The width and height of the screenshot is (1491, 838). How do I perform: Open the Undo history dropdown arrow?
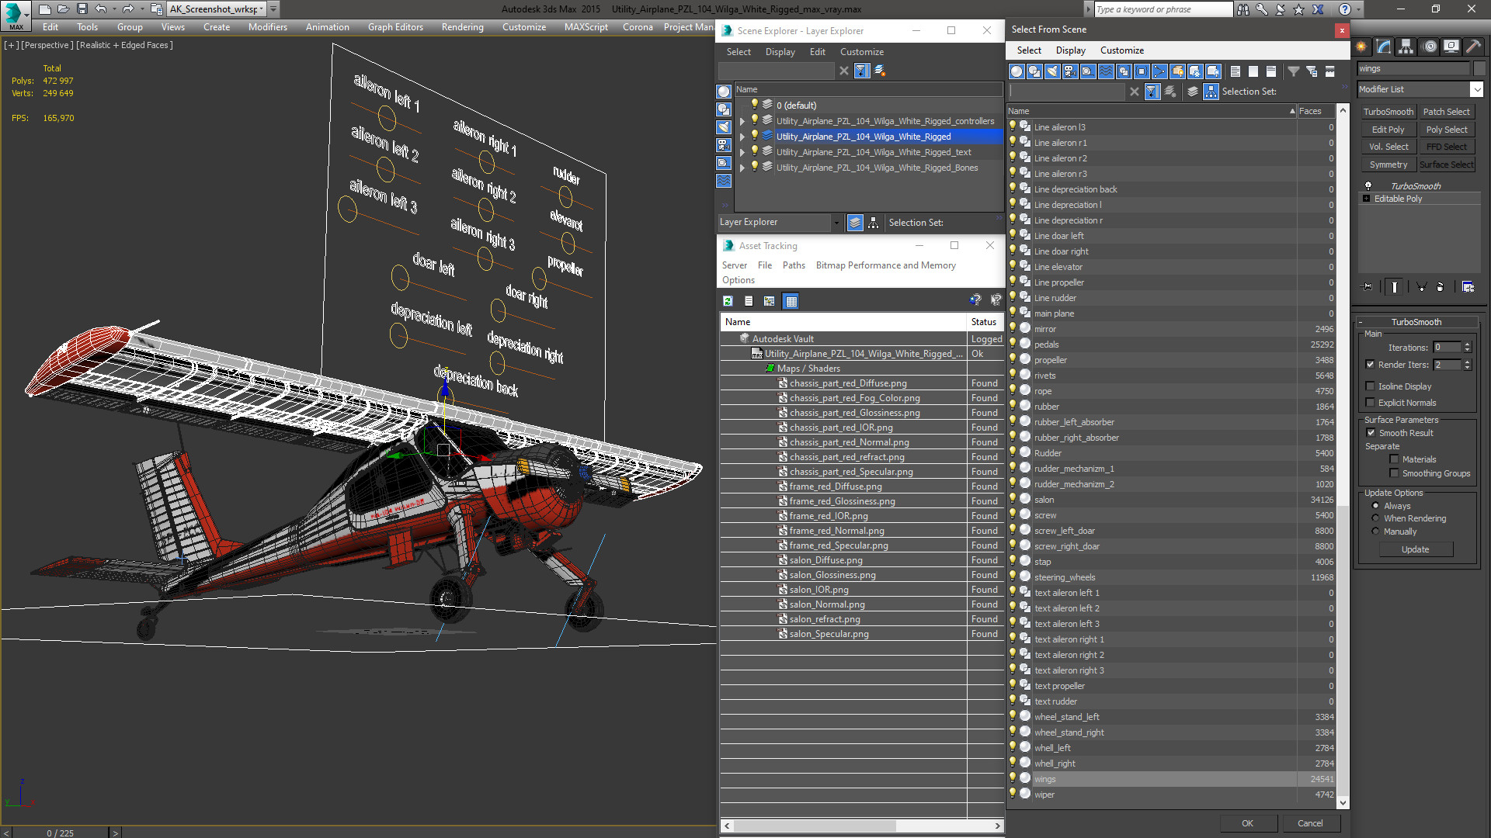113,9
